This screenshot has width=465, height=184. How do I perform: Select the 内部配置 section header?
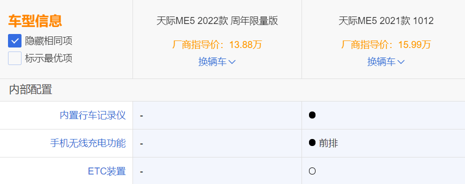pos(30,89)
